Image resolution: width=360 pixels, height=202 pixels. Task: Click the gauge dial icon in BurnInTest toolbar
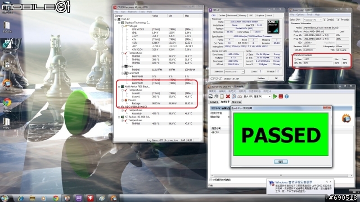(240, 97)
